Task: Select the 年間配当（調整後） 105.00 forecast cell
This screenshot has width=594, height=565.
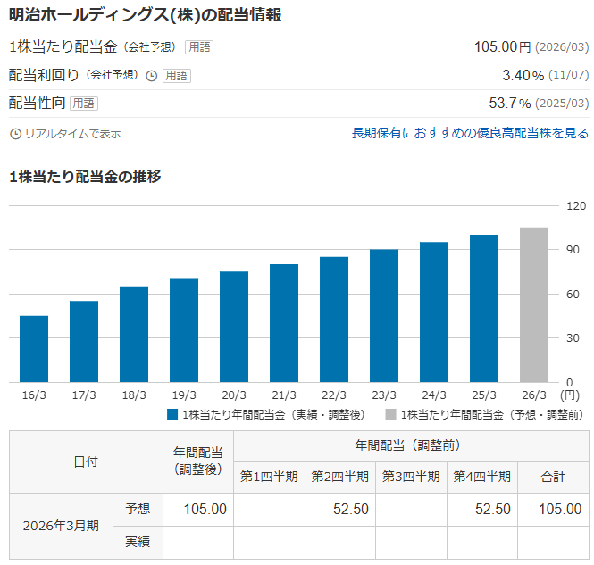Action: coord(197,509)
